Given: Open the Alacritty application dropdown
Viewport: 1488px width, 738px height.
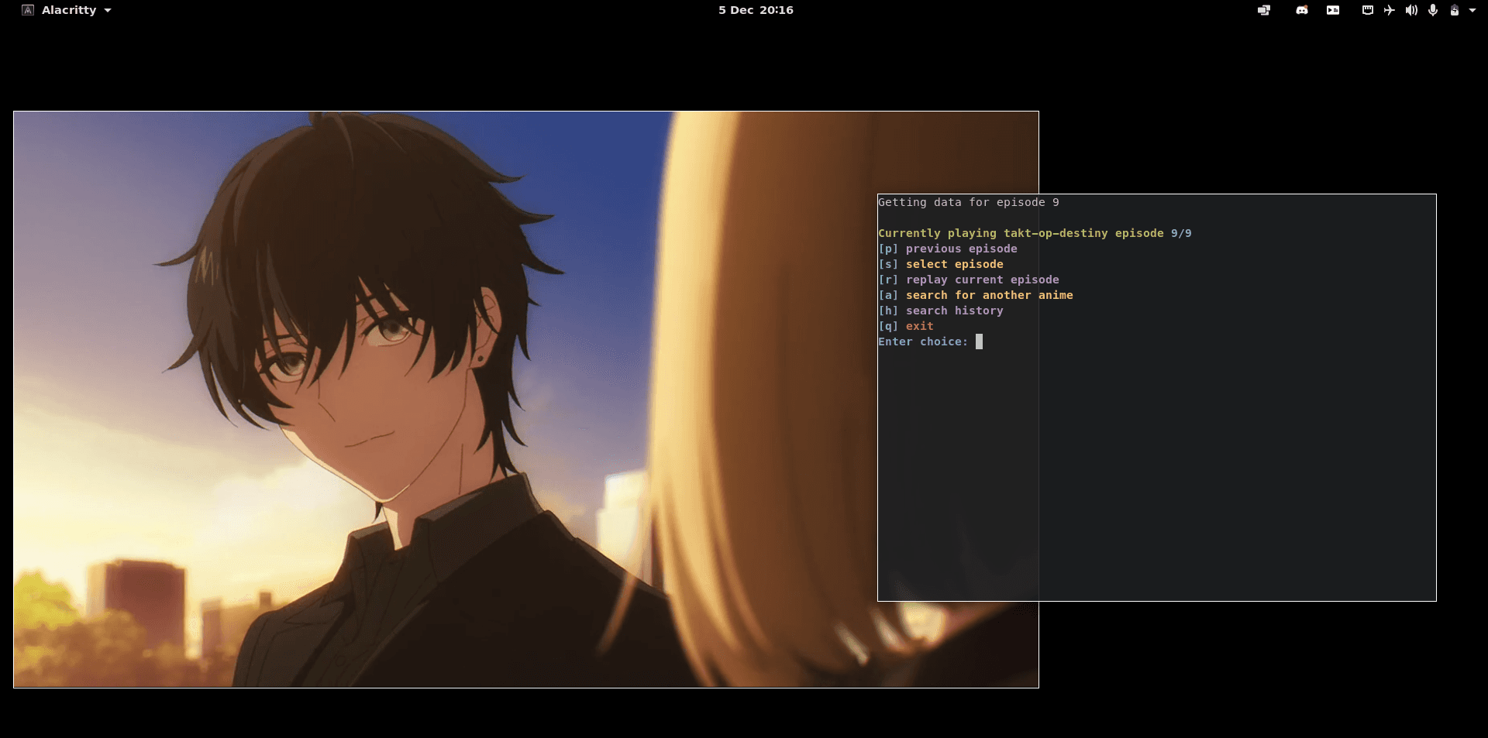Looking at the screenshot, I should [108, 10].
